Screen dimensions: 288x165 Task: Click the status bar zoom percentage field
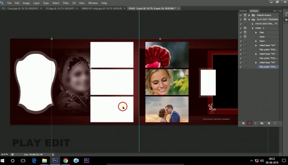5,155
